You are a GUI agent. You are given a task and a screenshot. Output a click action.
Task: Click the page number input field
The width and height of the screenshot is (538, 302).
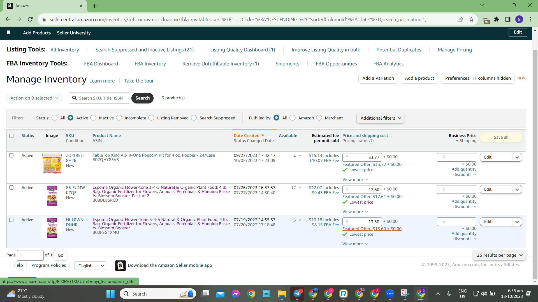[30, 255]
